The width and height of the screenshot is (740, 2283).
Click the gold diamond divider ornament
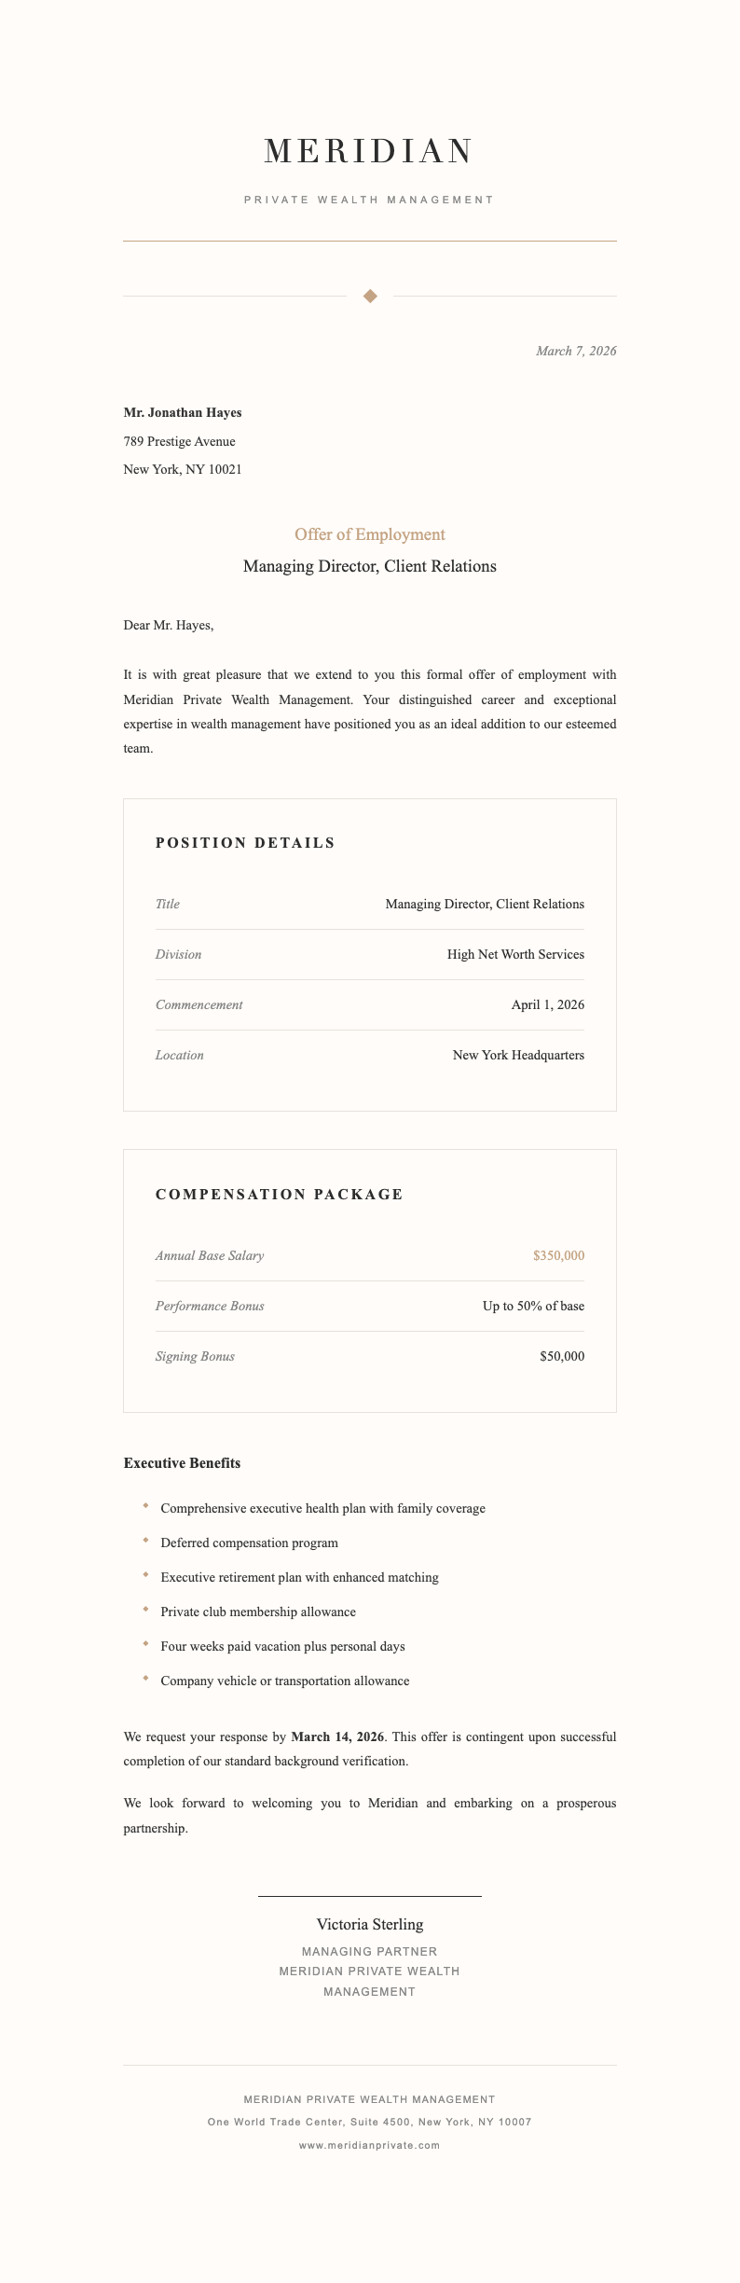pos(370,297)
